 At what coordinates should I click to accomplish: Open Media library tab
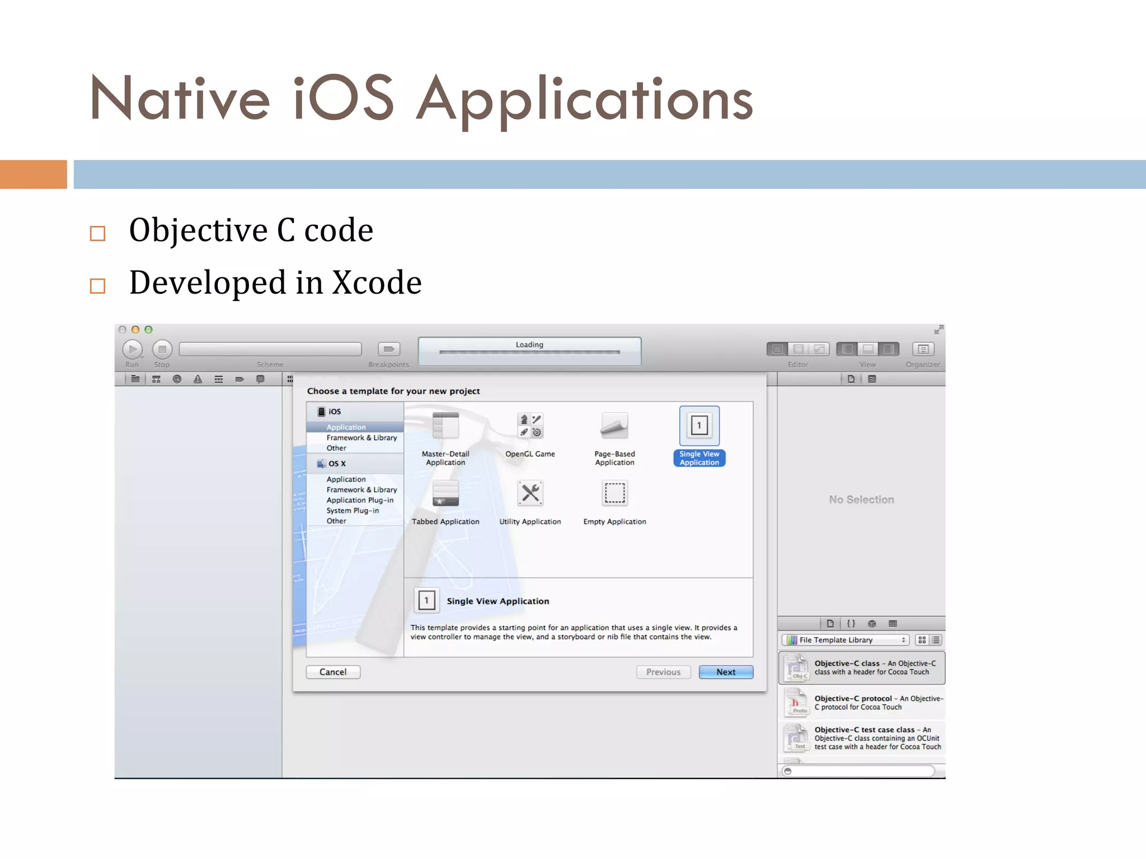coord(893,624)
